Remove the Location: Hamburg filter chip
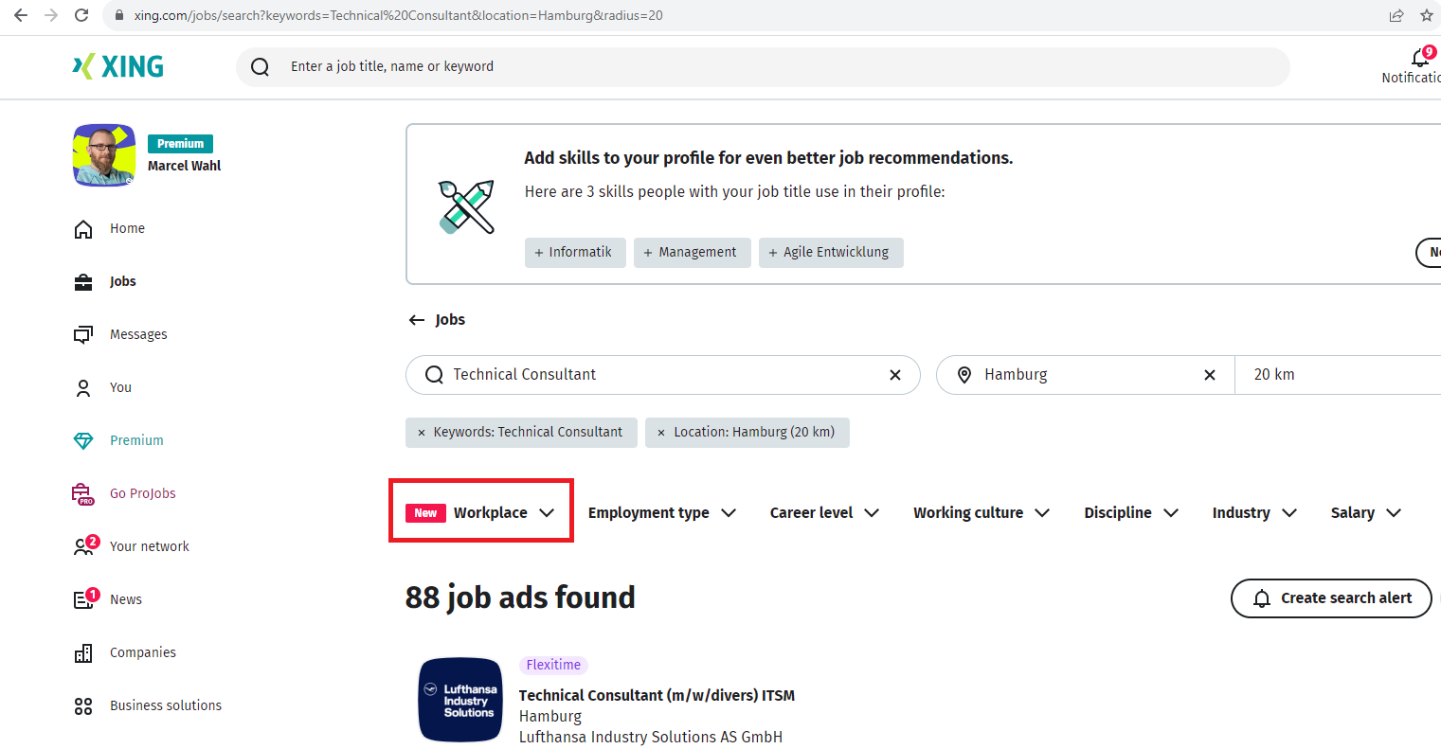This screenshot has width=1441, height=749. click(661, 433)
